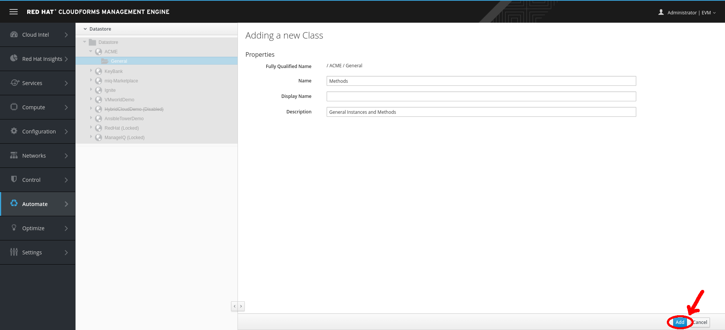Collapse the ACME domain tree node
Viewport: 725px width, 330px height.
[x=91, y=51]
